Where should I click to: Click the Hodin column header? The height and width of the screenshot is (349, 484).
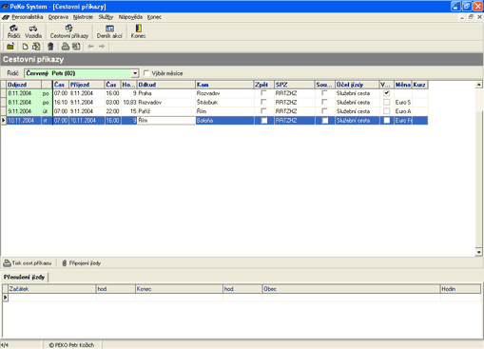point(460,289)
